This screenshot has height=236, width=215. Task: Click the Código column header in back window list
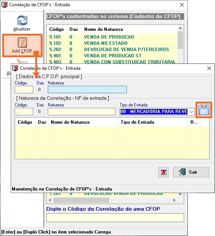(x=57, y=29)
